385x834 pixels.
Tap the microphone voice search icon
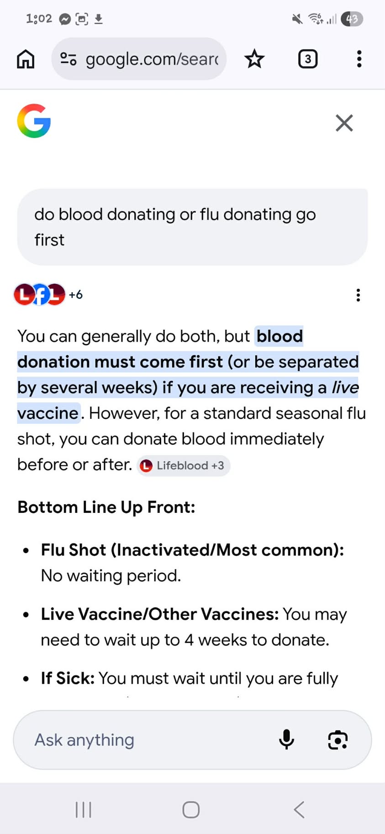pyautogui.click(x=286, y=739)
